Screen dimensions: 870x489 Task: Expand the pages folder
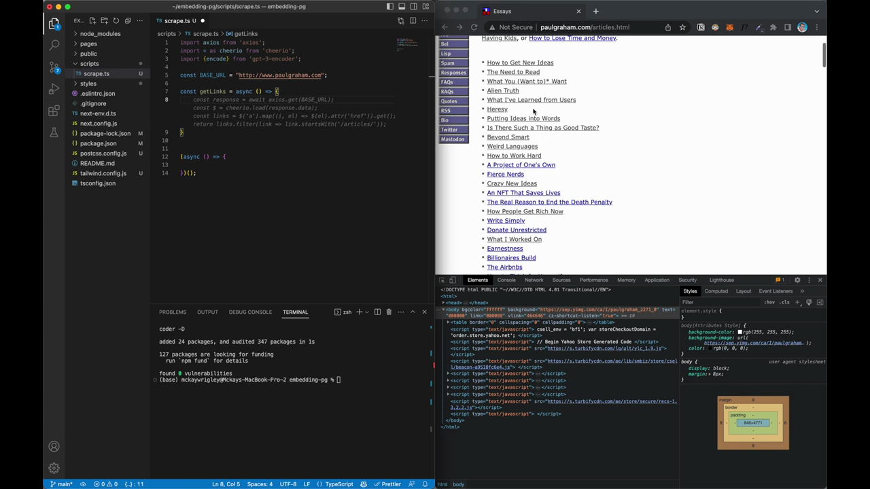[88, 43]
